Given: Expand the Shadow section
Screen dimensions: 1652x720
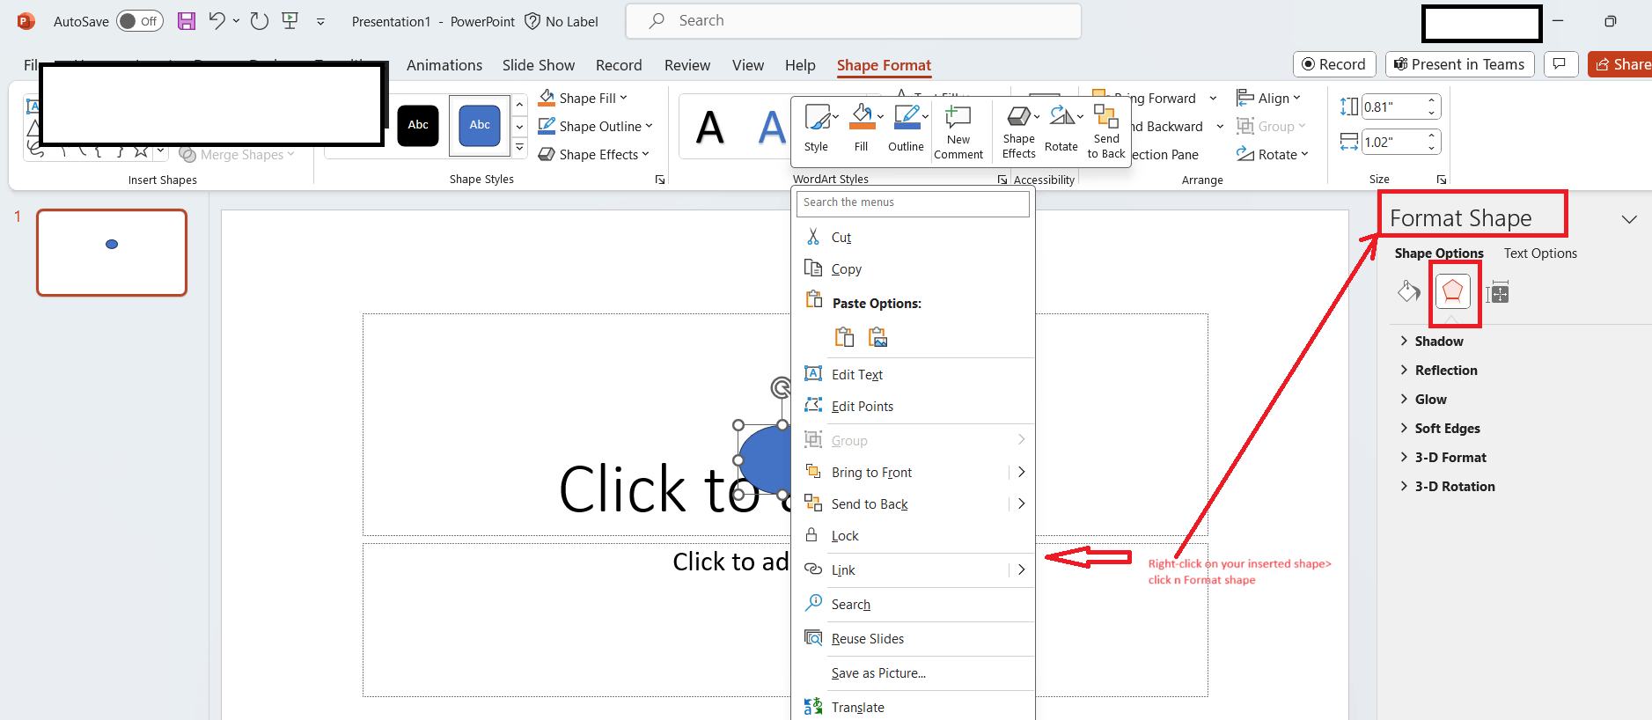Looking at the screenshot, I should pyautogui.click(x=1431, y=342).
